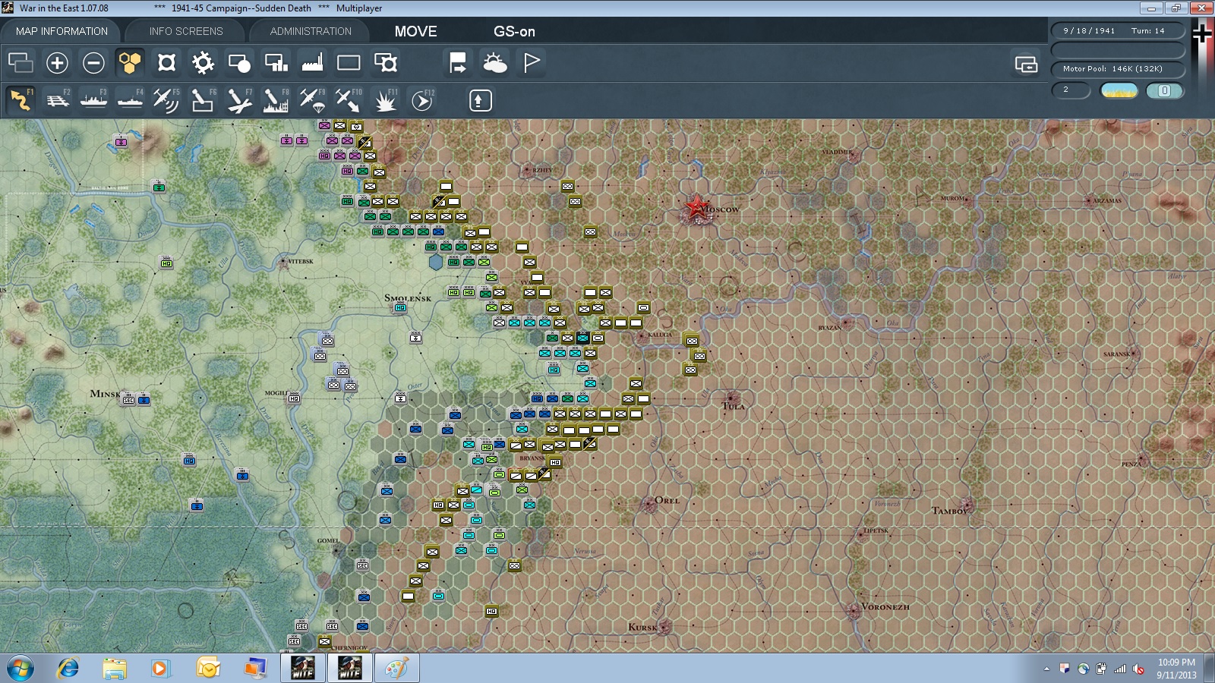Click the gear-shaped toolbar icon
1215x683 pixels.
(x=203, y=62)
